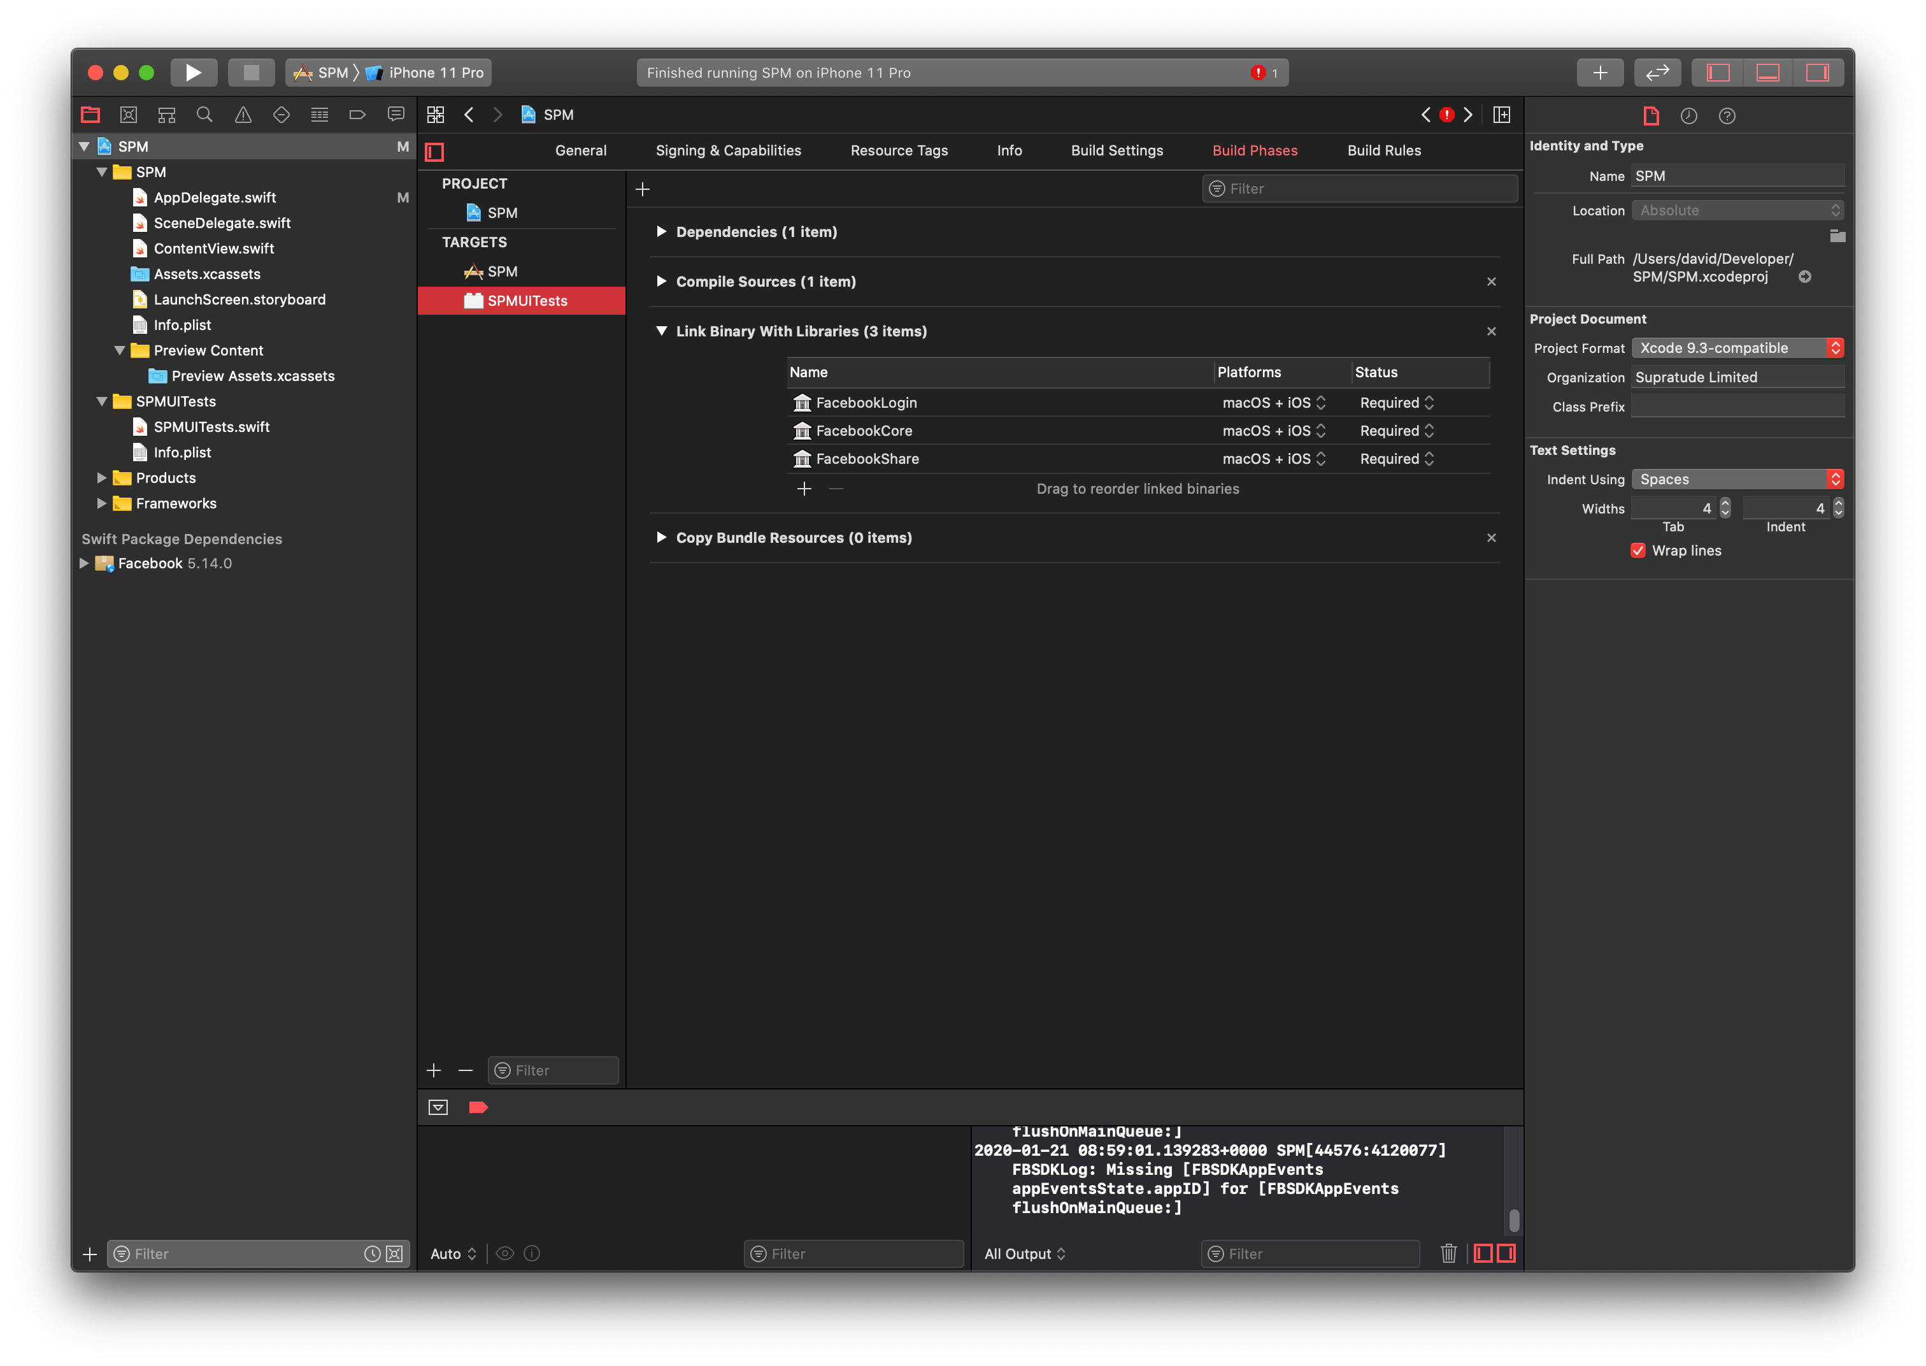Viewport: 1926px width, 1366px height.
Task: Expand the Facebook 5.14.0 package
Action: 83,564
